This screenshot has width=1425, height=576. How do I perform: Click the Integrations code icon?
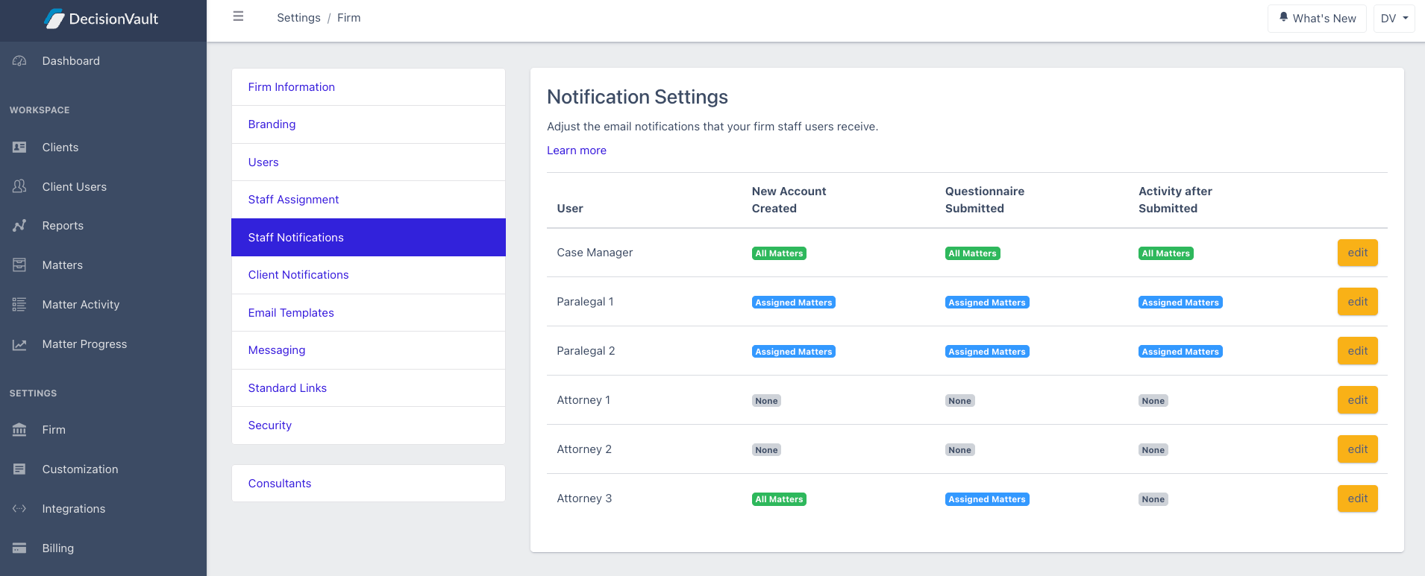tap(19, 509)
